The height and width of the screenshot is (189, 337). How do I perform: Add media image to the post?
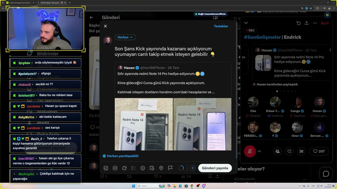click(x=106, y=168)
